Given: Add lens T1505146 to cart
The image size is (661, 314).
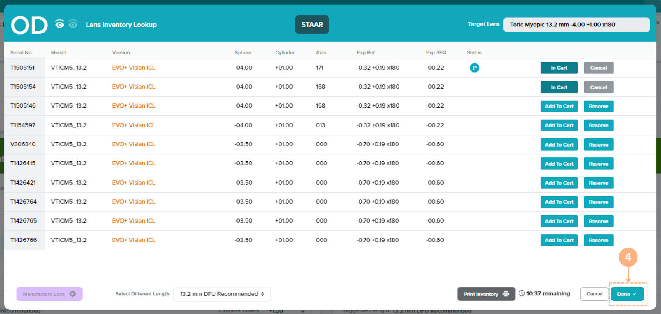Looking at the screenshot, I should [x=559, y=106].
